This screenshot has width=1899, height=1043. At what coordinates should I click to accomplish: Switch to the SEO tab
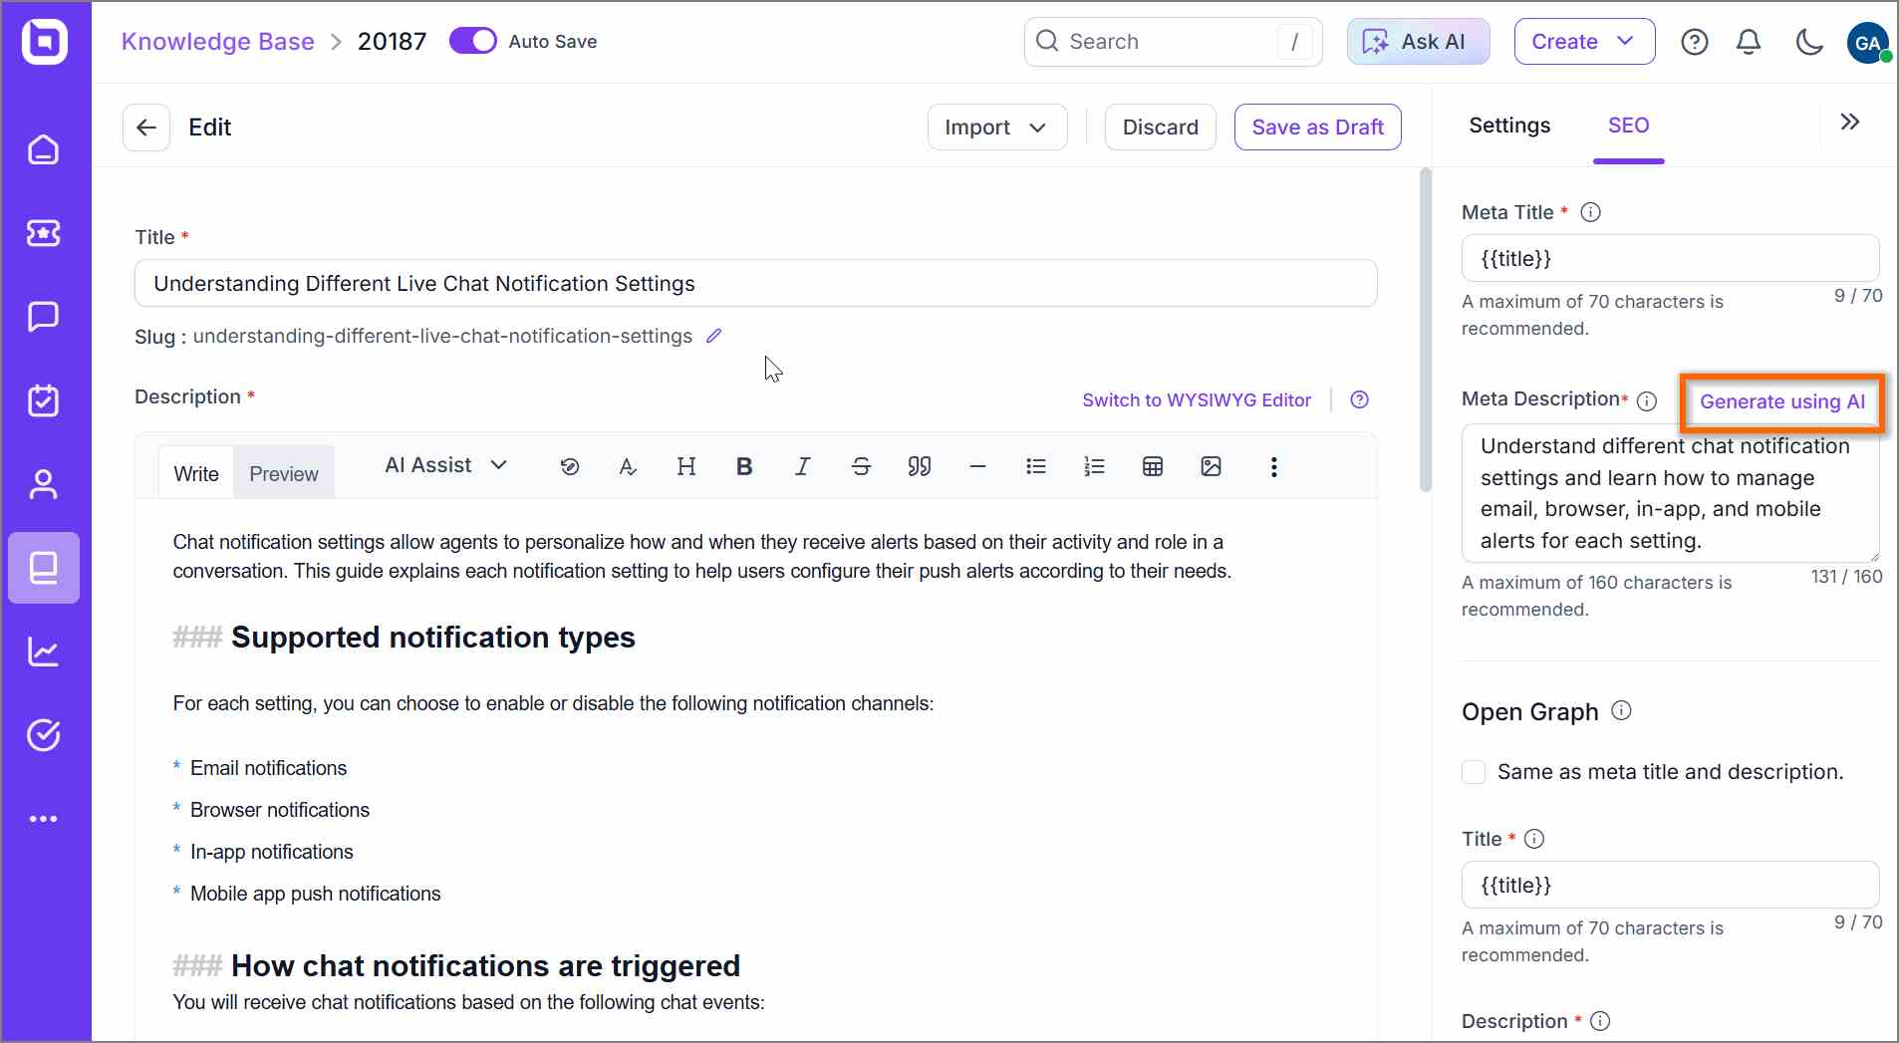pyautogui.click(x=1628, y=126)
